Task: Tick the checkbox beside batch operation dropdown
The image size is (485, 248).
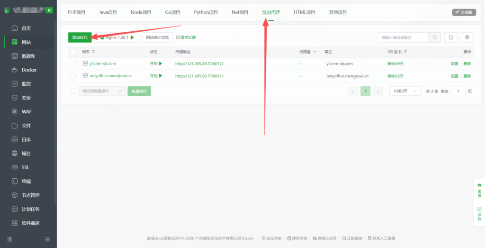Action: 73,91
